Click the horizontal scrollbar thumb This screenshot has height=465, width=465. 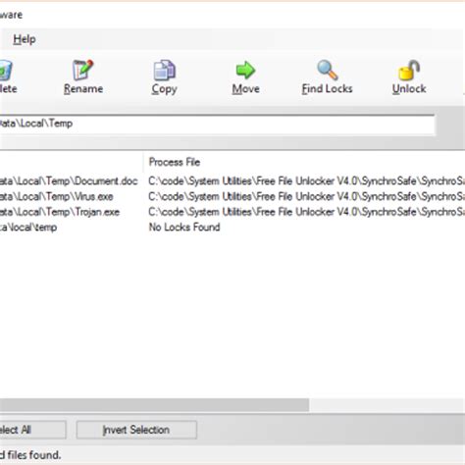pyautogui.click(x=154, y=405)
